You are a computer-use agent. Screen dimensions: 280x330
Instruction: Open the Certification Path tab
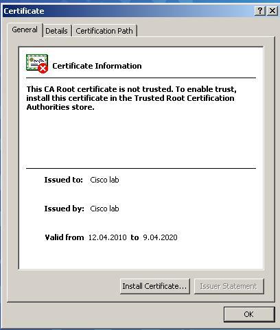click(x=104, y=31)
